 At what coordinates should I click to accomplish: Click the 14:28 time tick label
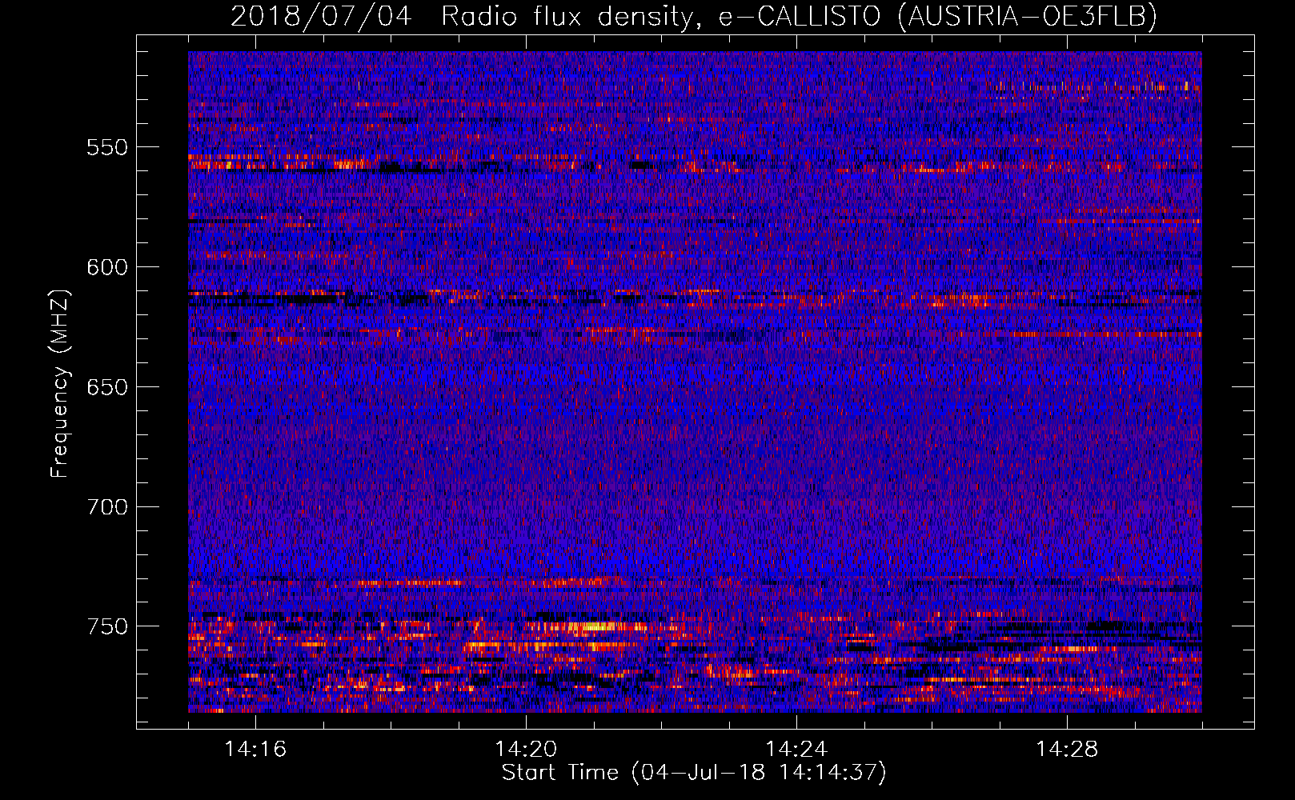point(1067,750)
